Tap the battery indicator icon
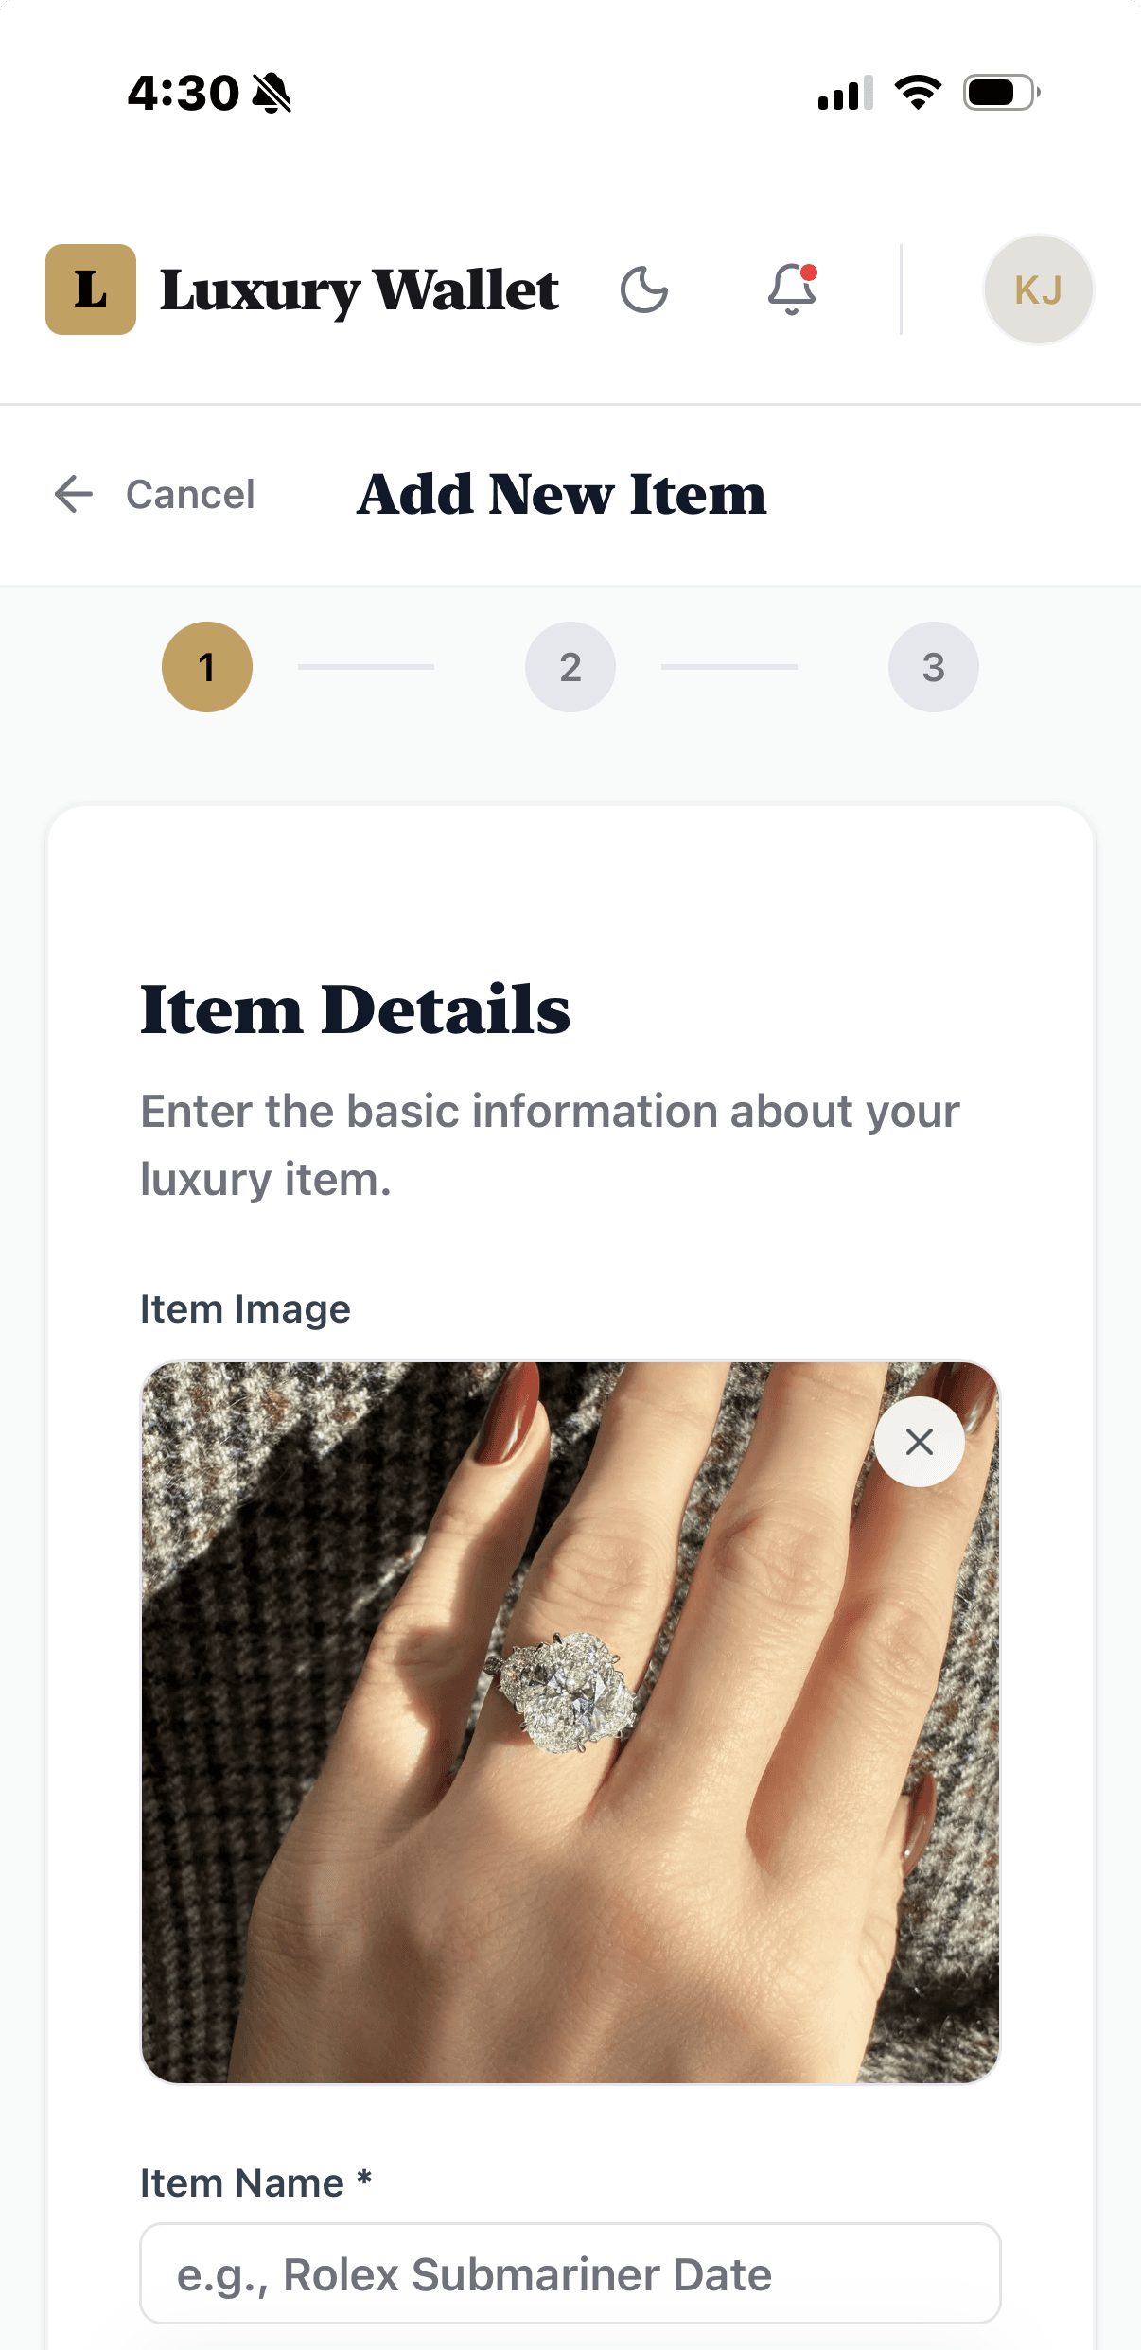Viewport: 1141px width, 2350px height. (x=1002, y=93)
